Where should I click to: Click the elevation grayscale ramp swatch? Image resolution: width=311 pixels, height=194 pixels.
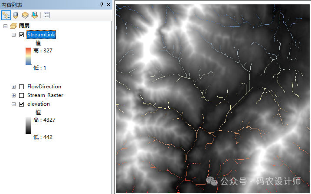29,125
